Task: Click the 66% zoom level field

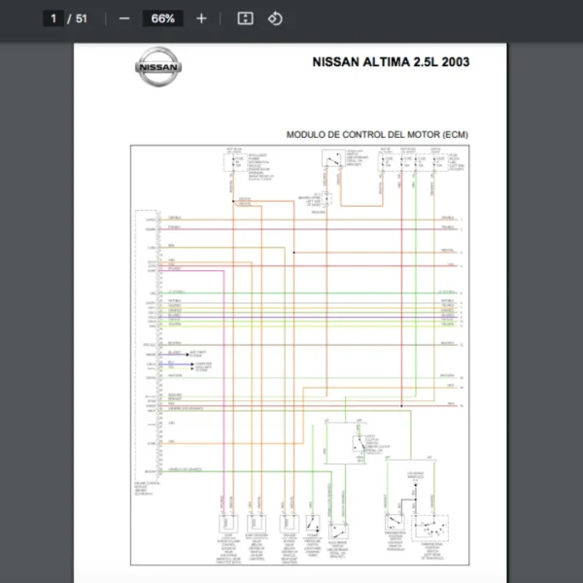Action: click(162, 18)
